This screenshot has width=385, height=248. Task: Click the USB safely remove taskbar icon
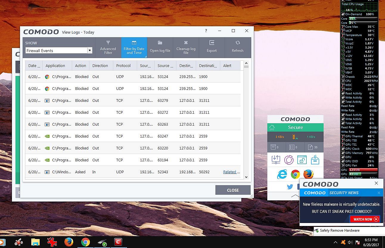[x=102, y=242]
